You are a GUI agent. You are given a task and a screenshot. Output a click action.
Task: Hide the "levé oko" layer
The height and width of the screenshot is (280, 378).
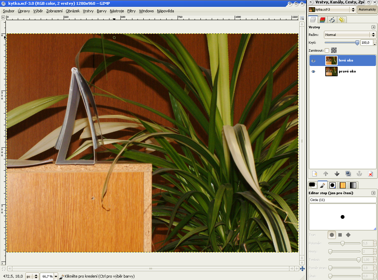tap(313, 61)
